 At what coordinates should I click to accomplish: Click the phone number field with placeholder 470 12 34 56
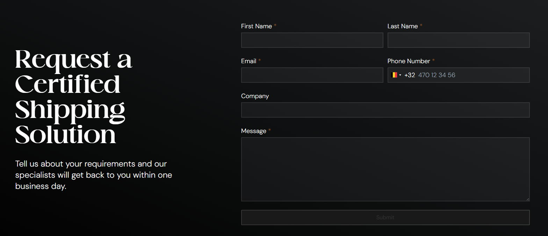(x=459, y=75)
